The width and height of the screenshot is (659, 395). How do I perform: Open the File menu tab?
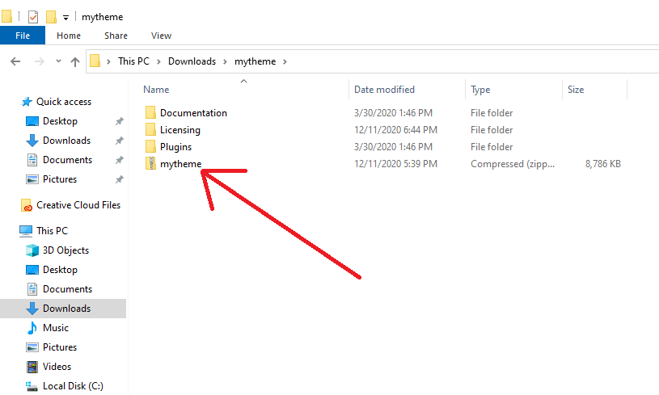tap(23, 36)
